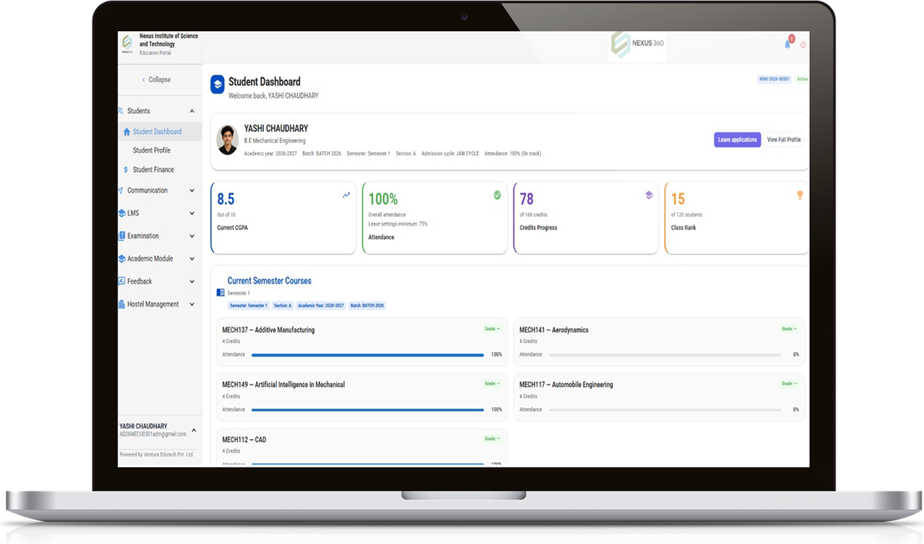Open Student Finance in sidebar
Image resolution: width=924 pixels, height=544 pixels.
(153, 169)
